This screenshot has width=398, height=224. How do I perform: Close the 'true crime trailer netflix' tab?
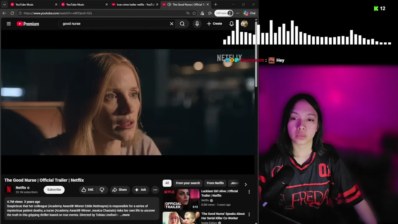pos(157,4)
